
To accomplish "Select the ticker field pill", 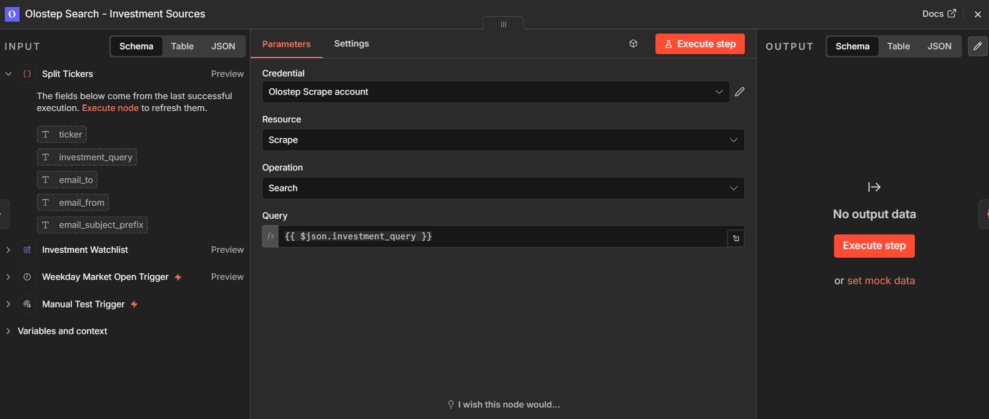I will [x=62, y=135].
